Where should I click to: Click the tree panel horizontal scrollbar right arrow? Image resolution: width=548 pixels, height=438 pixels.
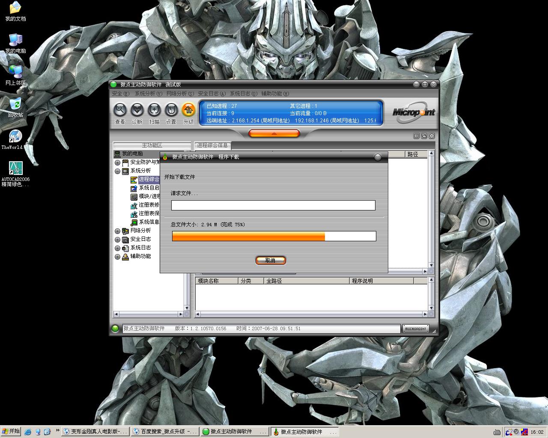tap(181, 314)
